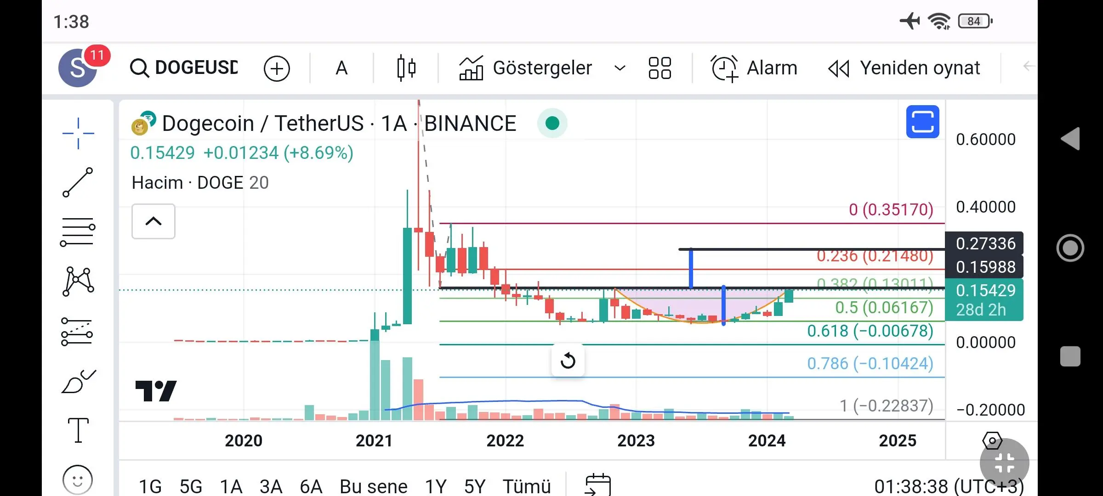Click the green market status dot
Screen dimensions: 1103x496
[552, 123]
